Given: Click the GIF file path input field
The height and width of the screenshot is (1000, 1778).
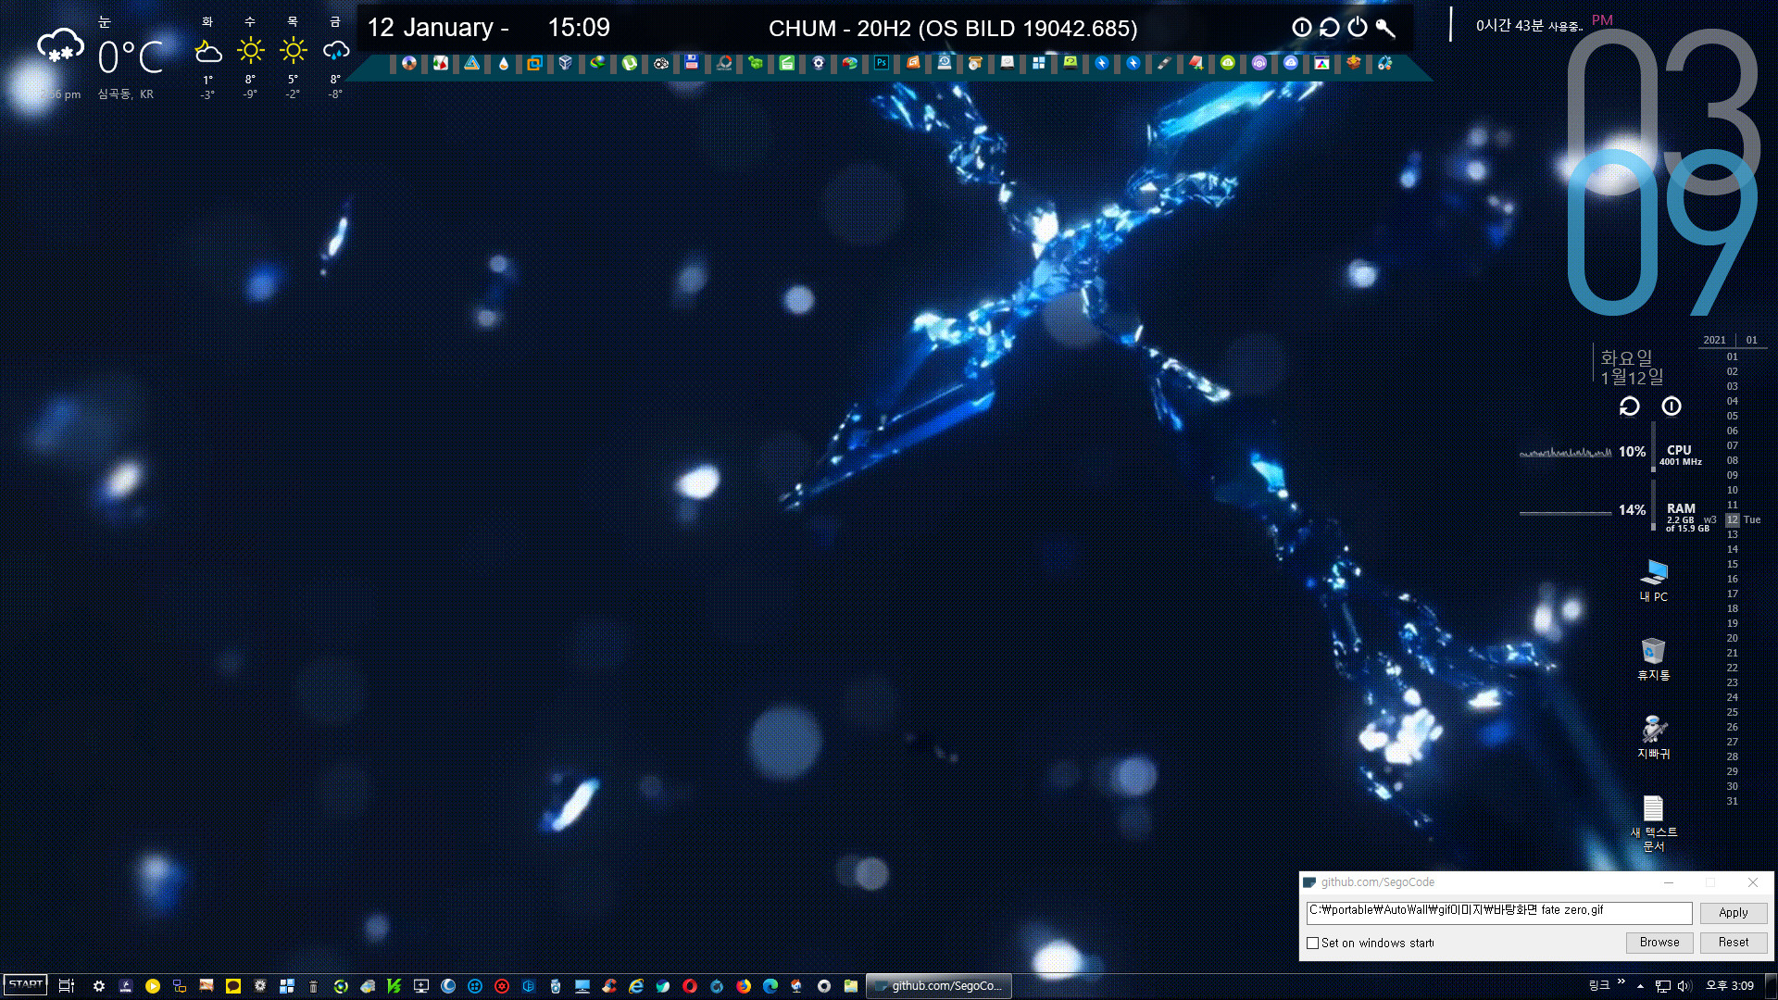Looking at the screenshot, I should click(1498, 912).
